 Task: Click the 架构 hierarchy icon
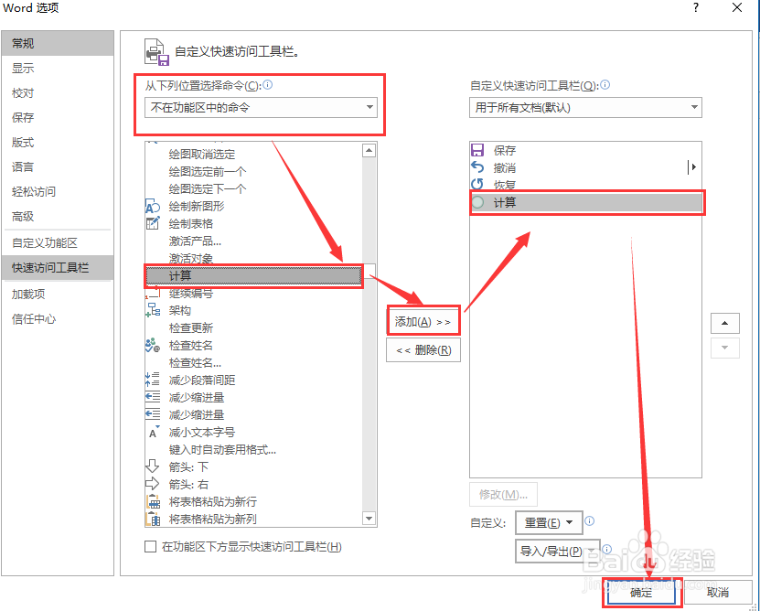pos(152,310)
